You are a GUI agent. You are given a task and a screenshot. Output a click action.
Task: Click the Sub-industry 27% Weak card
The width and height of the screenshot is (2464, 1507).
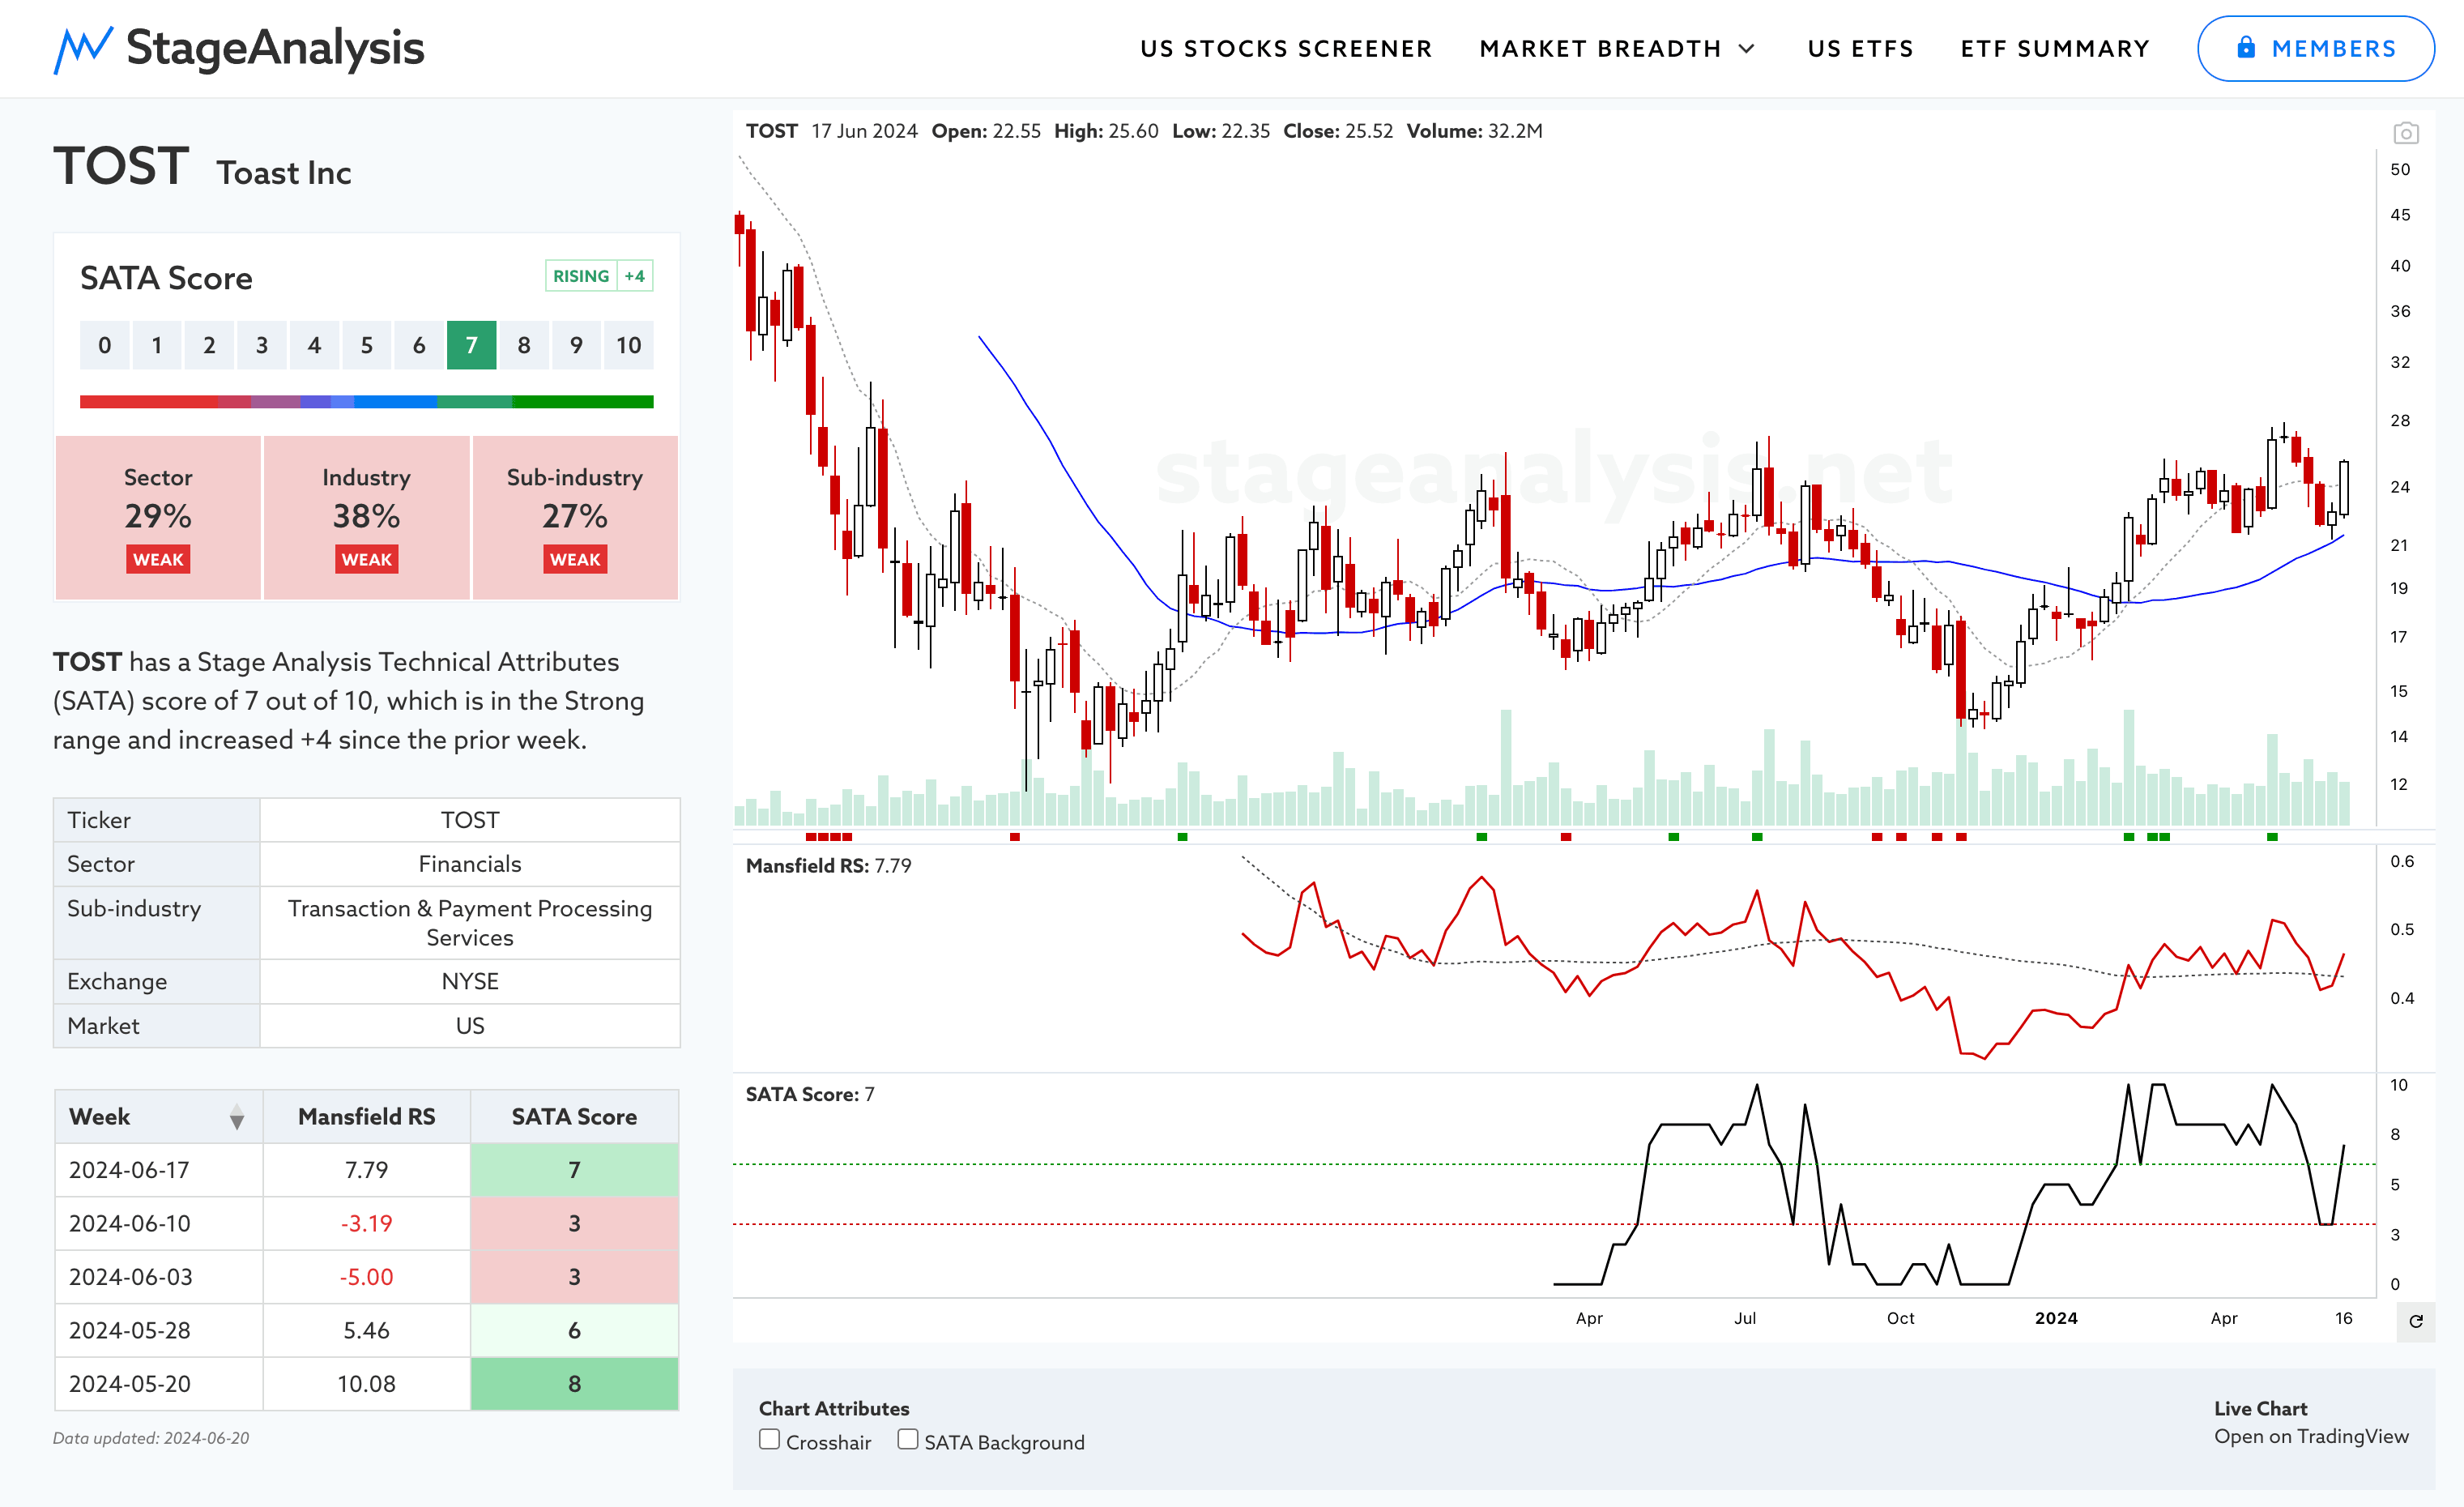tap(575, 518)
